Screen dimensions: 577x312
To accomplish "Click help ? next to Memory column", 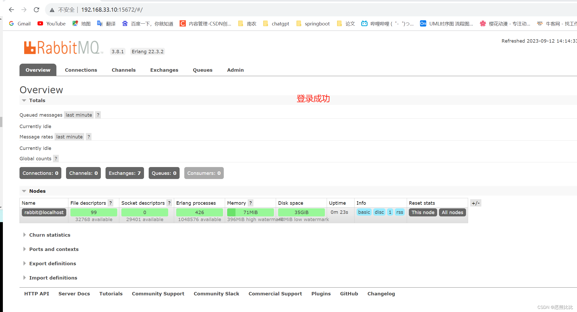I will pyautogui.click(x=250, y=203).
